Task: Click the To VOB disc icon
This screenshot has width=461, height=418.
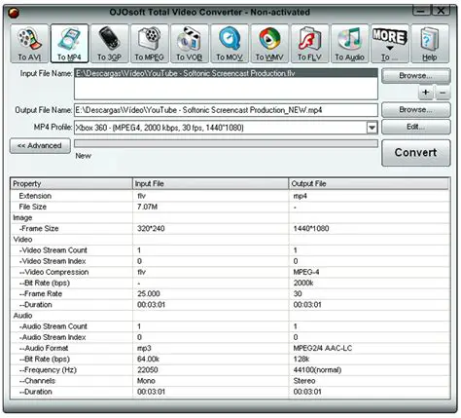Action: coord(190,43)
